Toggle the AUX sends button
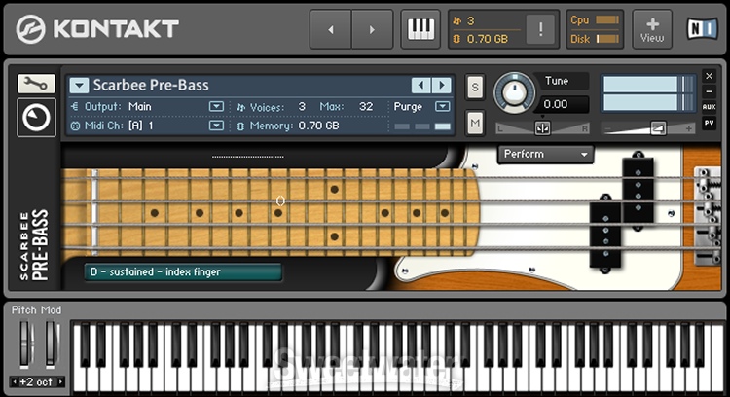 [x=709, y=107]
